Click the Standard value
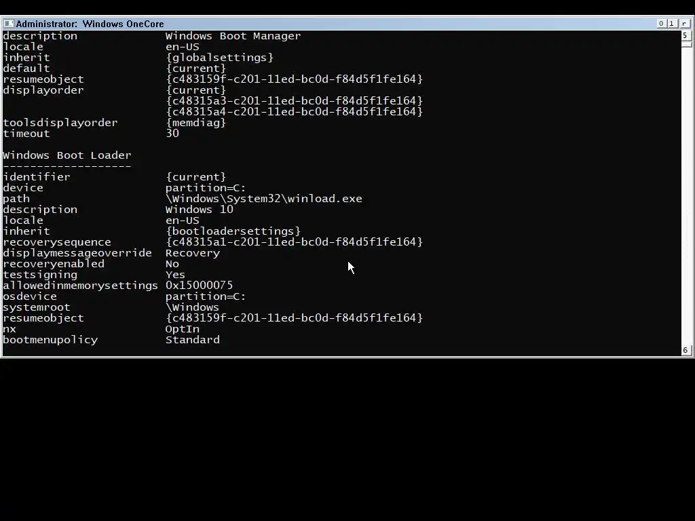 (192, 340)
